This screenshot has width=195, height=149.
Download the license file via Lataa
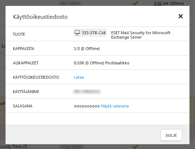pyautogui.click(x=79, y=77)
